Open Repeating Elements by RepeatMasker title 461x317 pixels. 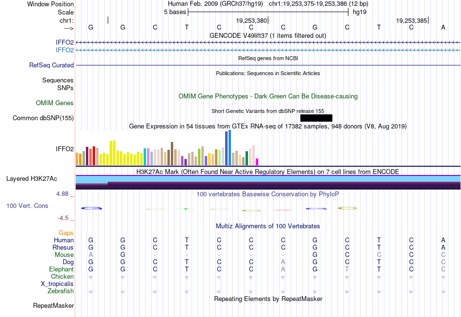click(268, 299)
